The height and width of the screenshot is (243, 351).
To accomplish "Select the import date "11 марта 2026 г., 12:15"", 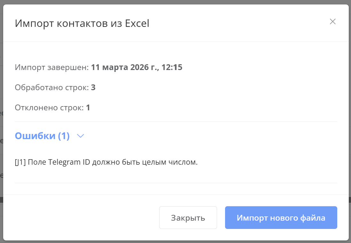I will pos(136,67).
